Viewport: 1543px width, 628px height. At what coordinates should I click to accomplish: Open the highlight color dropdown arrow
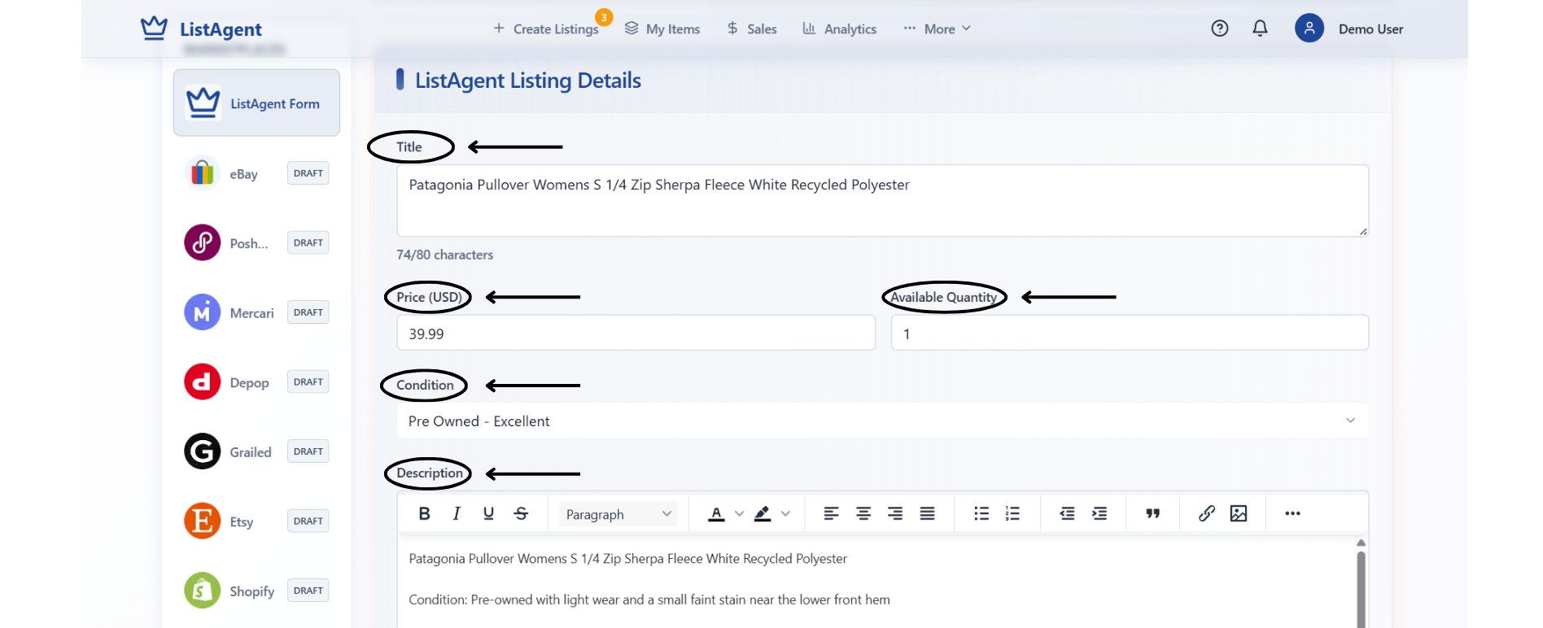(785, 513)
